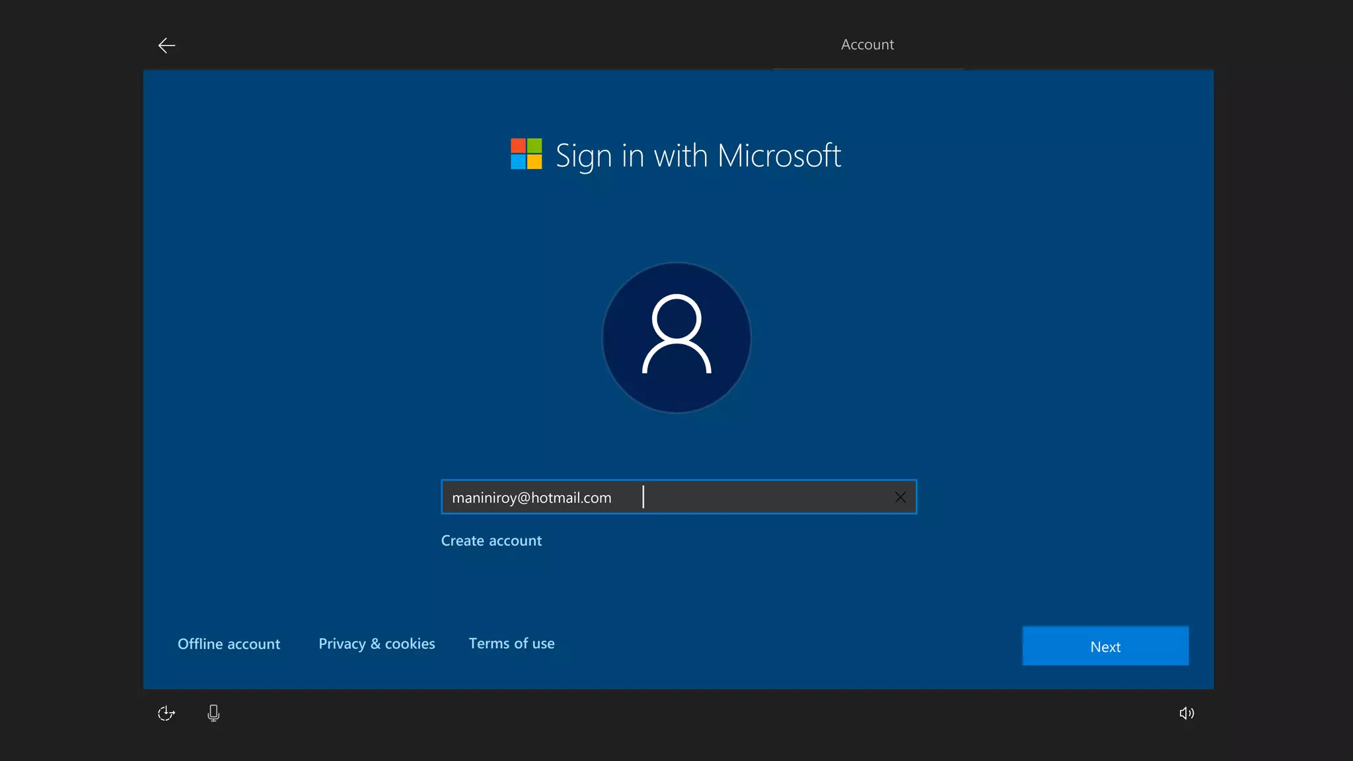Choose the Offline account option
1353x761 pixels.
pos(229,644)
